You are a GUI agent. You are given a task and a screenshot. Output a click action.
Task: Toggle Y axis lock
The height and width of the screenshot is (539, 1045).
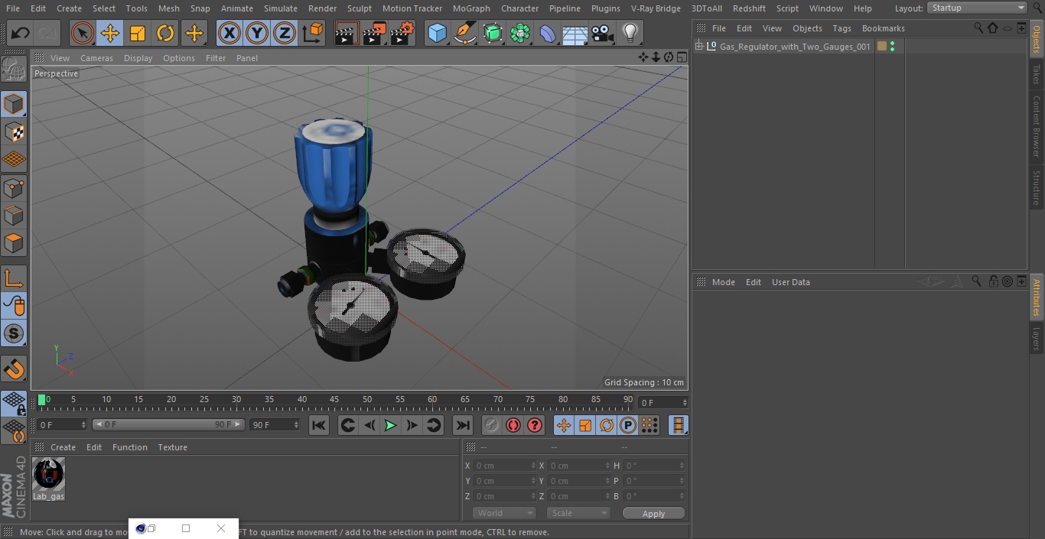(257, 33)
